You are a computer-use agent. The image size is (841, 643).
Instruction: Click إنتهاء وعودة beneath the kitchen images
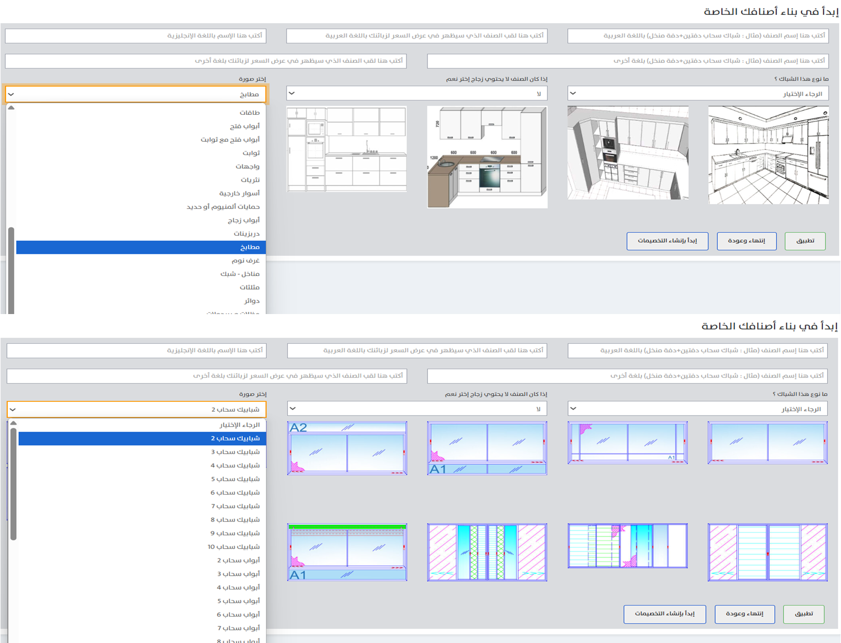[x=746, y=241]
